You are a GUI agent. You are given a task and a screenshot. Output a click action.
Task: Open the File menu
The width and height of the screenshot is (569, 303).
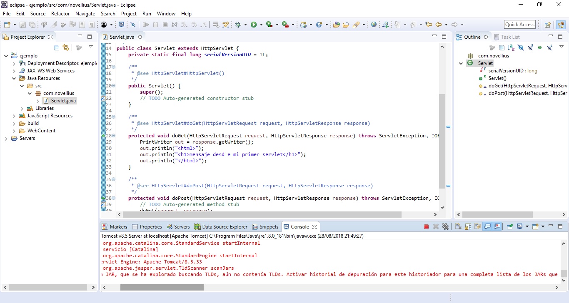tap(7, 14)
